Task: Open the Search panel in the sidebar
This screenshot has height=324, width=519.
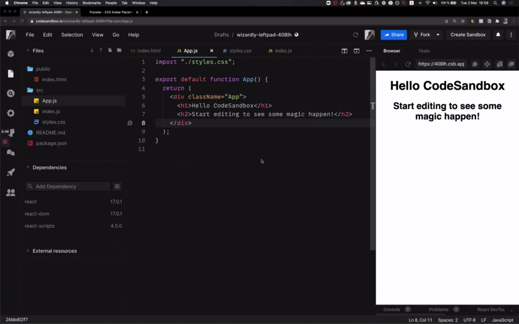Action: (x=11, y=93)
